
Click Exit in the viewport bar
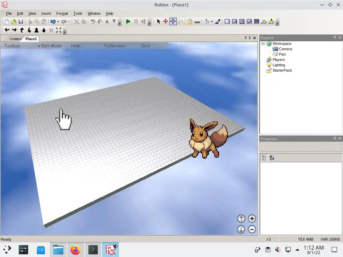(x=146, y=46)
